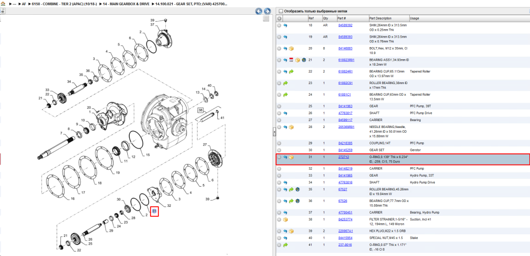Select 'PFC Pump Drive' usage cell
The width and height of the screenshot is (530, 256).
coord(421,113)
